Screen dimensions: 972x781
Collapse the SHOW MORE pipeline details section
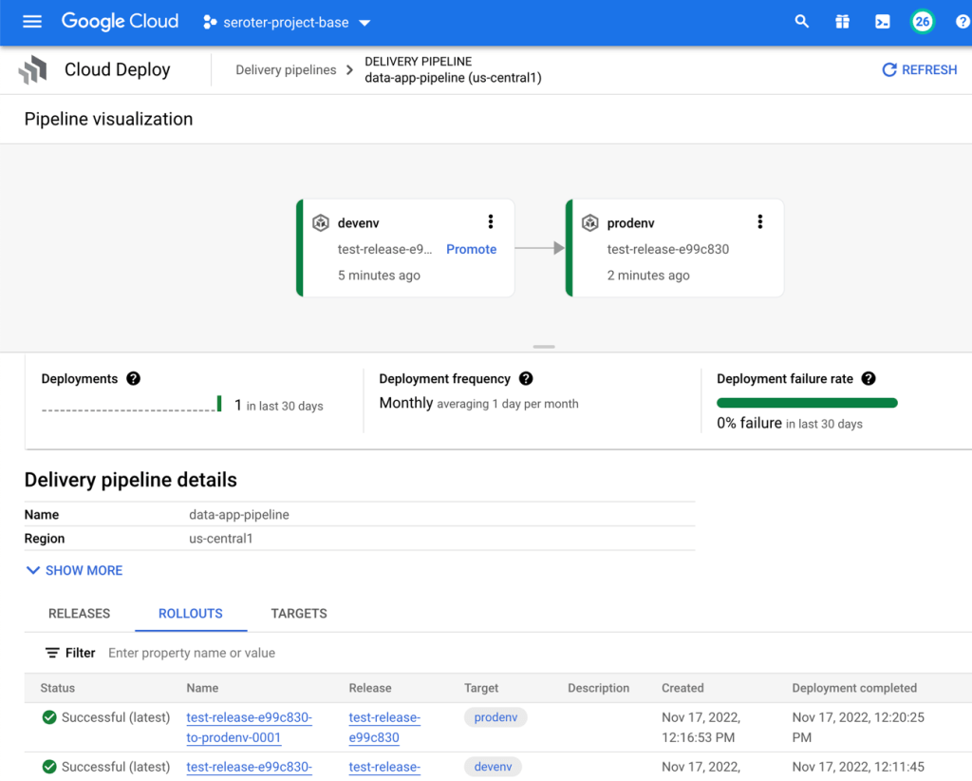pyautogui.click(x=74, y=570)
